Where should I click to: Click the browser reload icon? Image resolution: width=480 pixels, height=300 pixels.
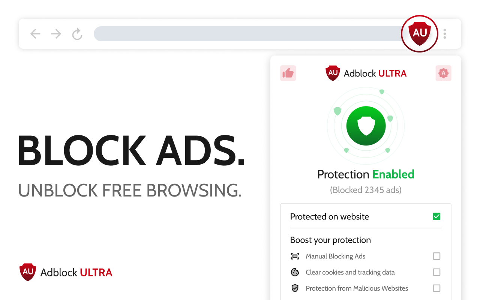(77, 34)
